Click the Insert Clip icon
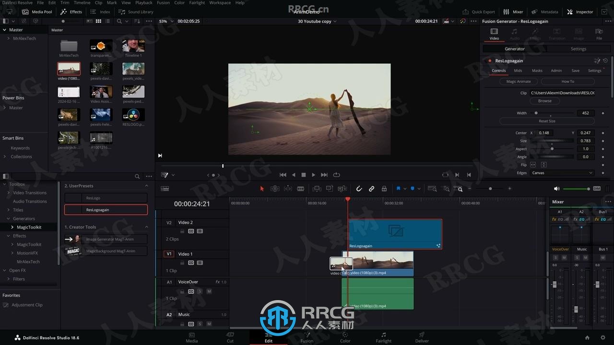Screen dimensions: 614x345 tap(317, 189)
